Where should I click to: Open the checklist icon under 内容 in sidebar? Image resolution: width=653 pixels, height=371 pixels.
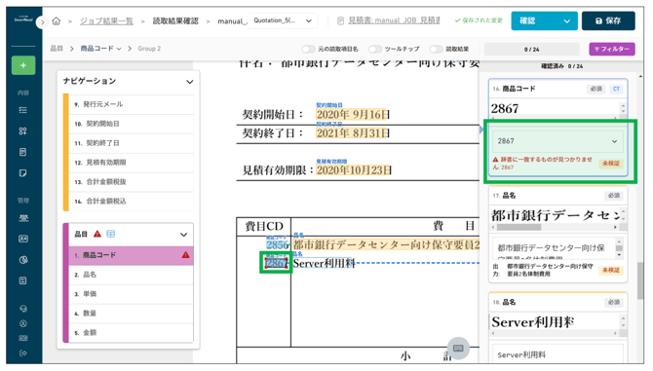tap(23, 110)
